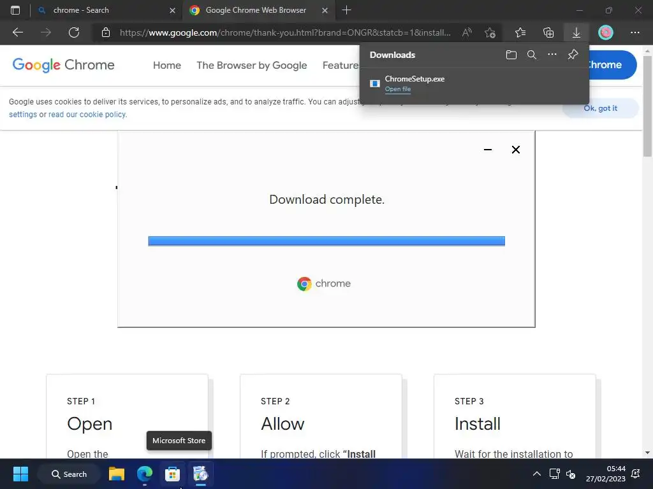653x489 pixels.
Task: Open the Edge Settings and more menu
Action: tap(635, 32)
